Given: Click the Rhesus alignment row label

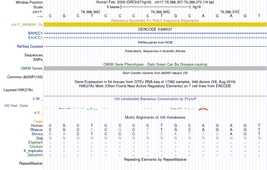Looking at the screenshot, I should (x=37, y=130).
